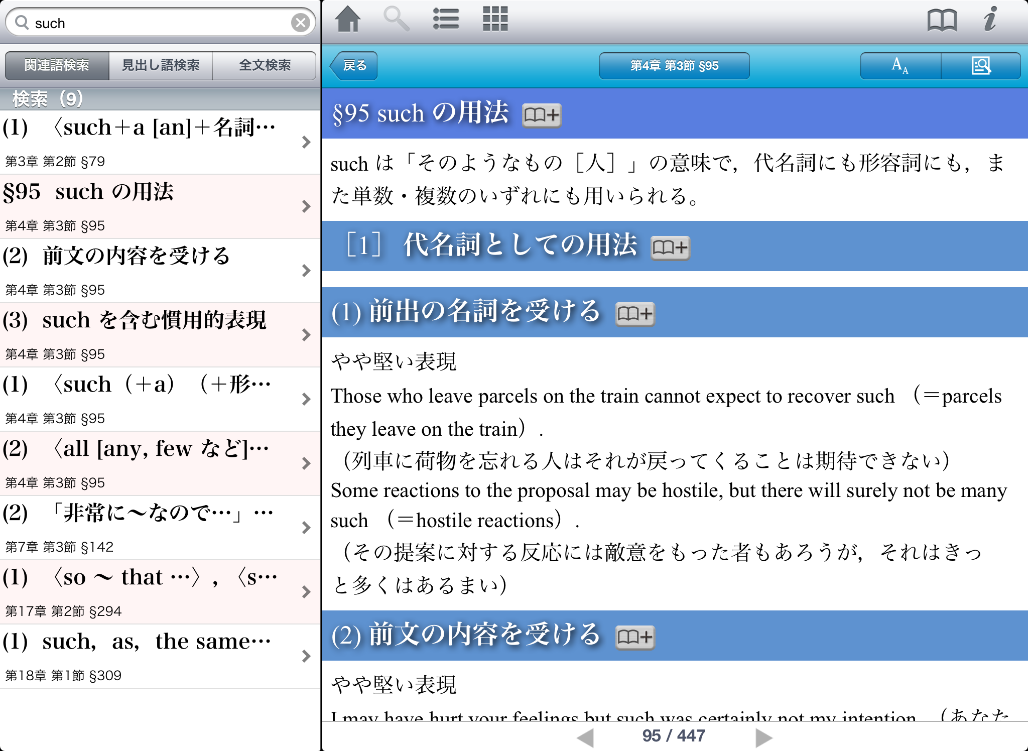Select the 関連語検索 search mode

(x=57, y=65)
